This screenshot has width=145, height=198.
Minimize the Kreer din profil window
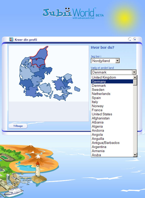pos(130,39)
